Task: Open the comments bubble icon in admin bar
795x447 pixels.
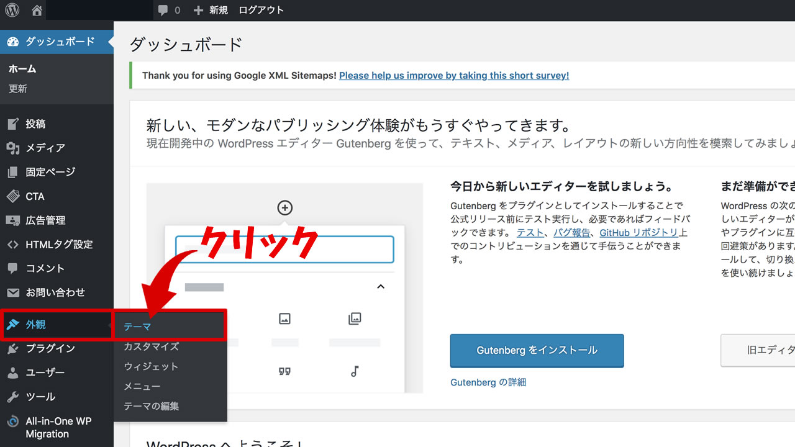Action: 163,11
